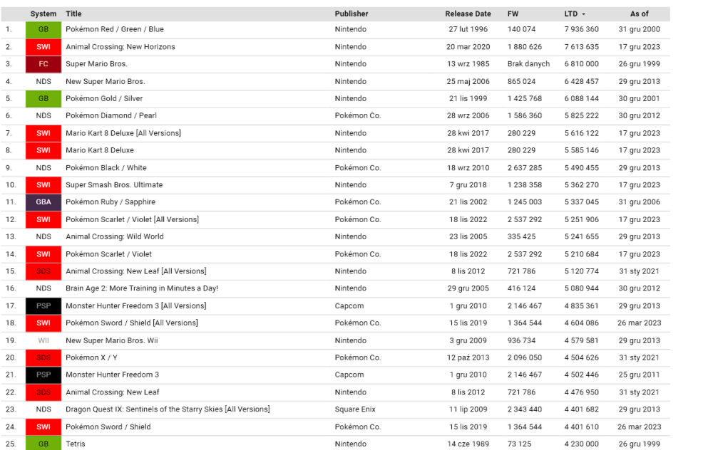Viewport: 713px width, 450px height.
Task: Click the SWI badge for Super Smash Bros. Ultimate
Action: pos(43,185)
